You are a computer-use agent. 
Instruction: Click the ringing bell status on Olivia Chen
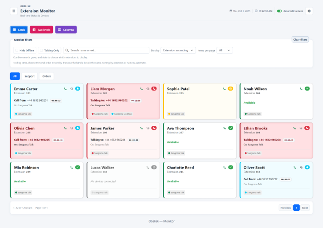coord(78,128)
